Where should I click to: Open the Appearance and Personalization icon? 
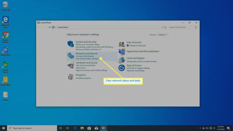click(122, 52)
